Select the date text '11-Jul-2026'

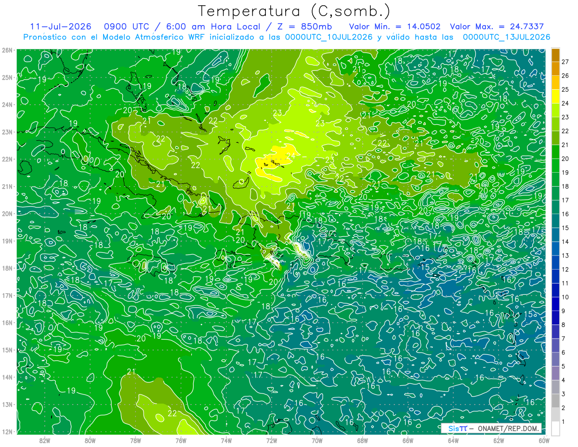[x=60, y=27]
